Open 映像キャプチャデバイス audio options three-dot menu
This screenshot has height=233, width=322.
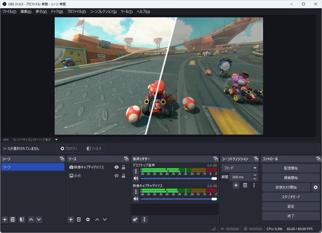tap(136, 192)
